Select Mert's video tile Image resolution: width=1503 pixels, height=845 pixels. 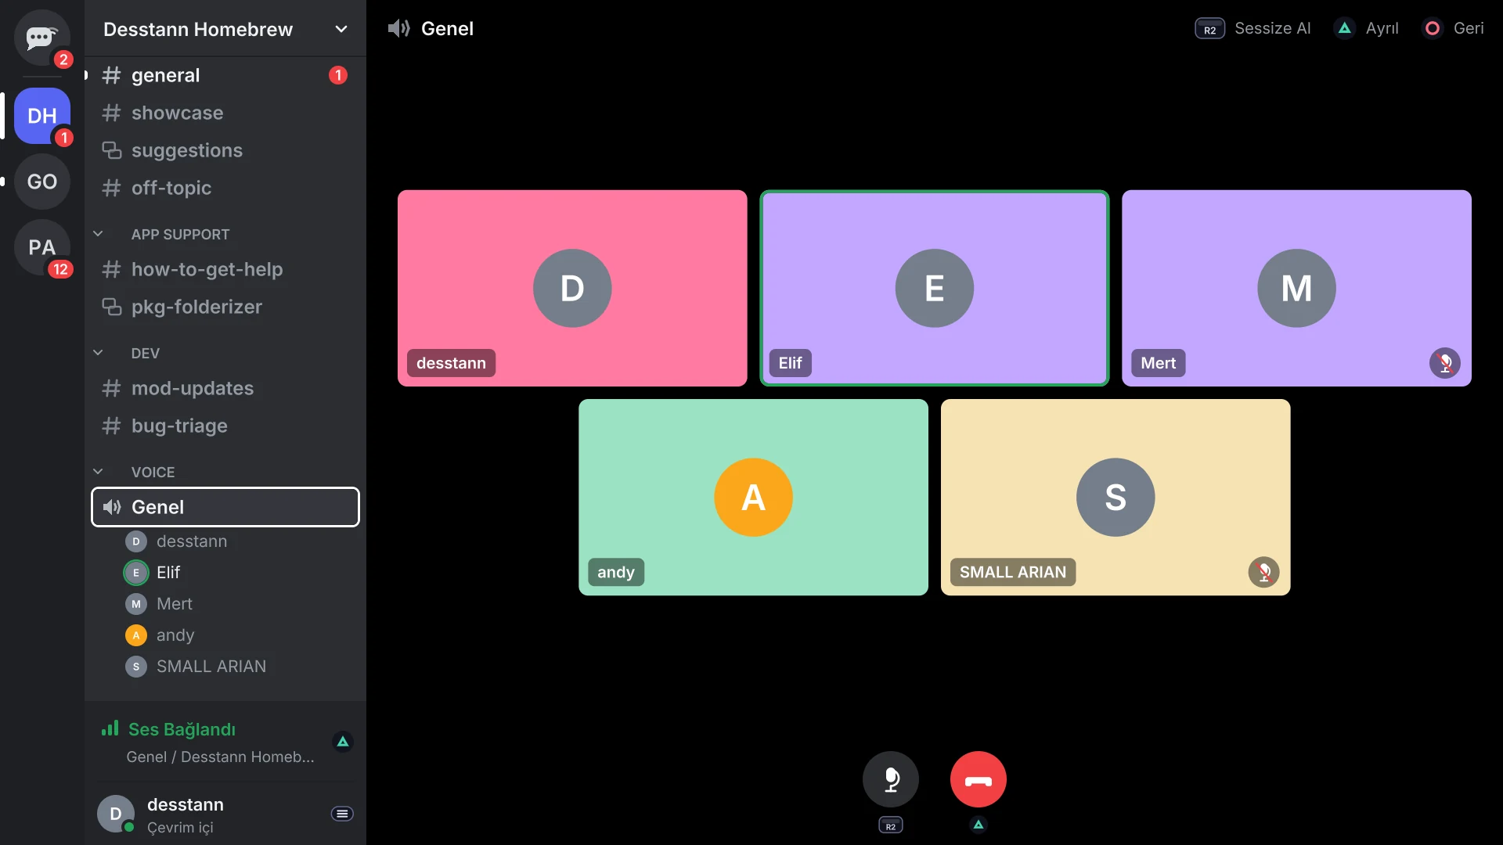tap(1296, 288)
